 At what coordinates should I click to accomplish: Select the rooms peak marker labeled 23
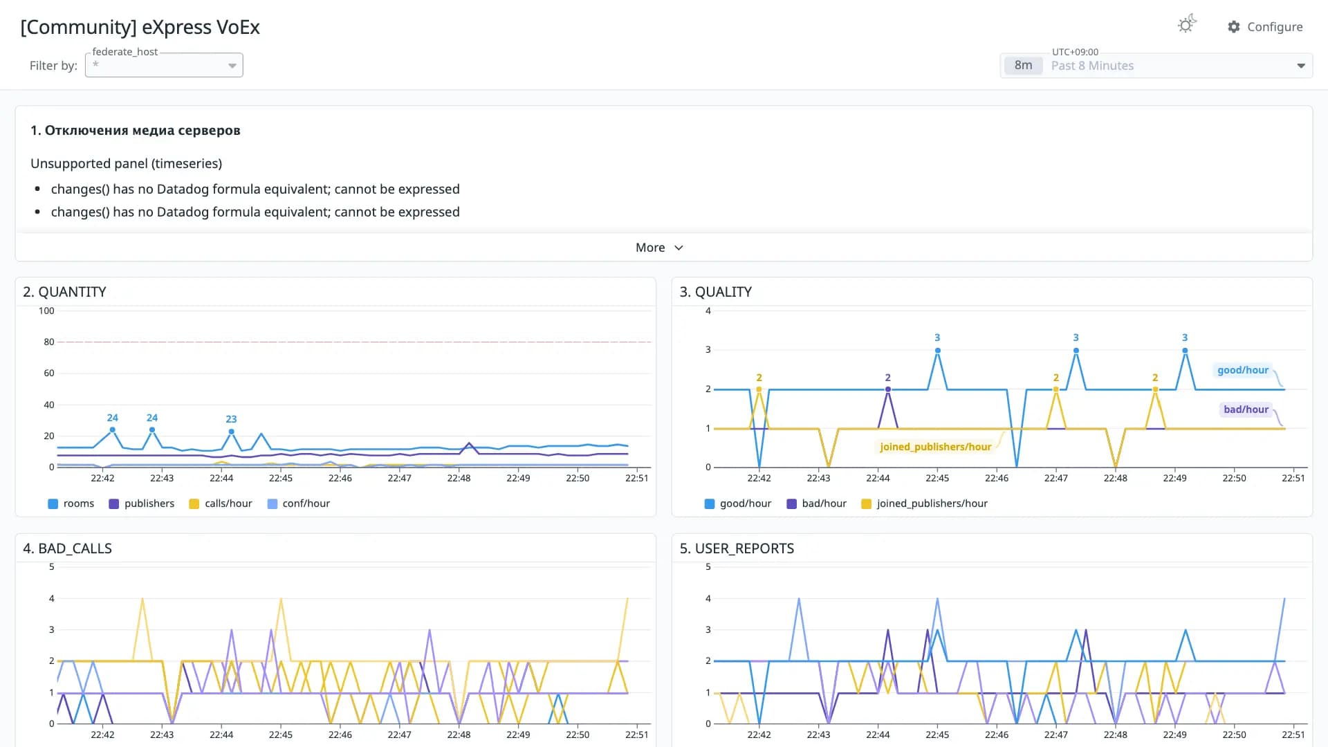click(x=231, y=432)
